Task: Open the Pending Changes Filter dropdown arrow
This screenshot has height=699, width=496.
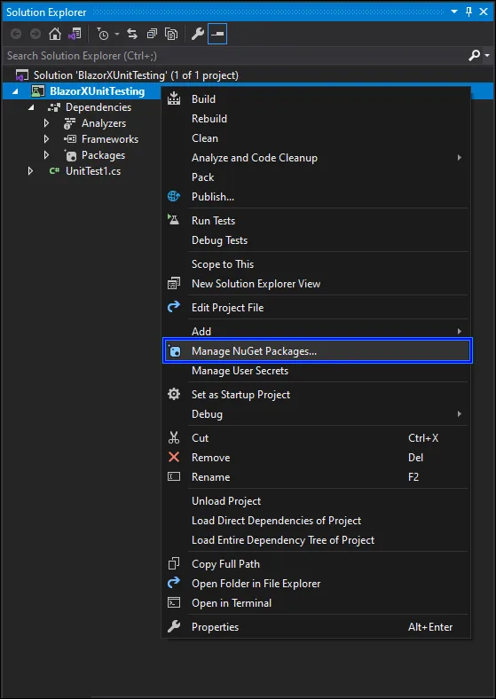Action: coord(117,35)
